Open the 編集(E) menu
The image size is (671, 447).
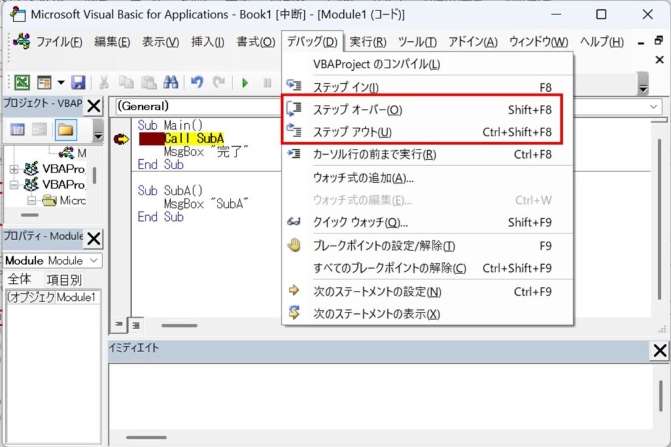pos(112,42)
